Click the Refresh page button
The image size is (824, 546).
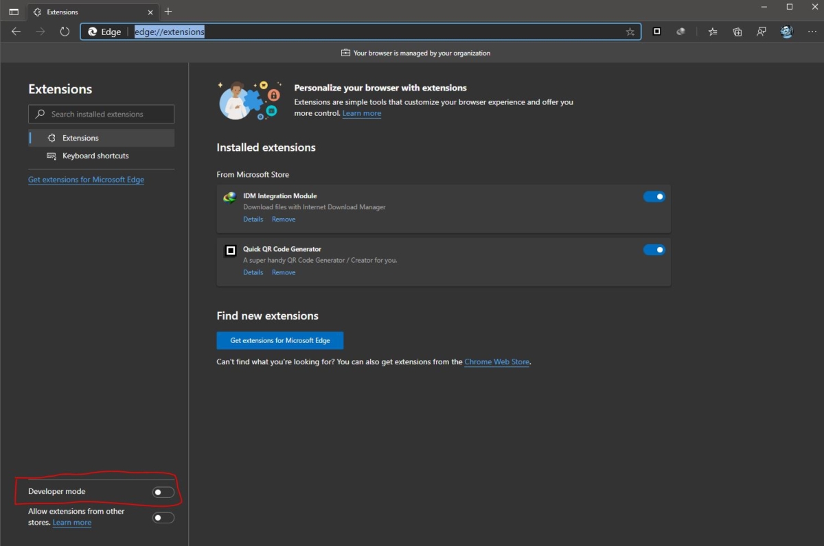point(65,32)
